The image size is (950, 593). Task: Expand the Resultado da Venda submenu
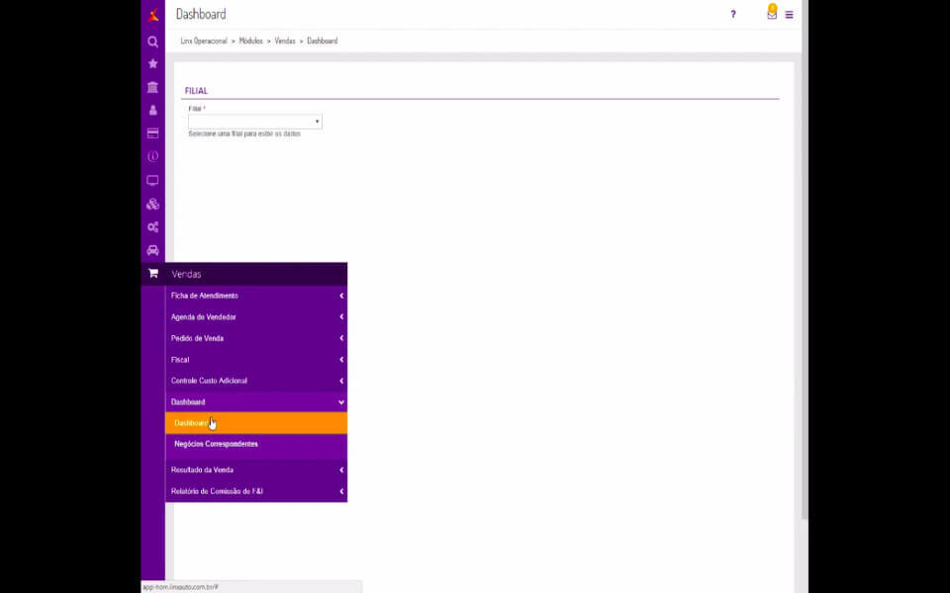tap(256, 470)
